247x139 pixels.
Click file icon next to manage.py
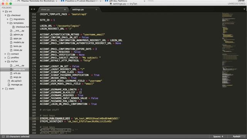tap(9, 85)
